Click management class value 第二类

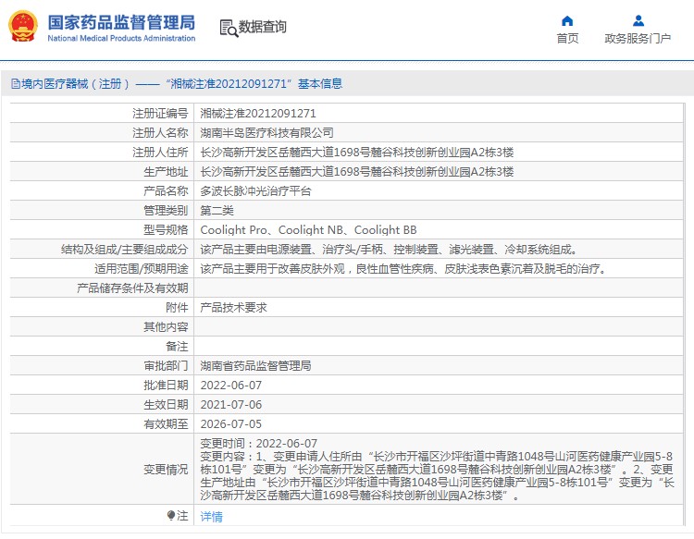pyautogui.click(x=217, y=211)
